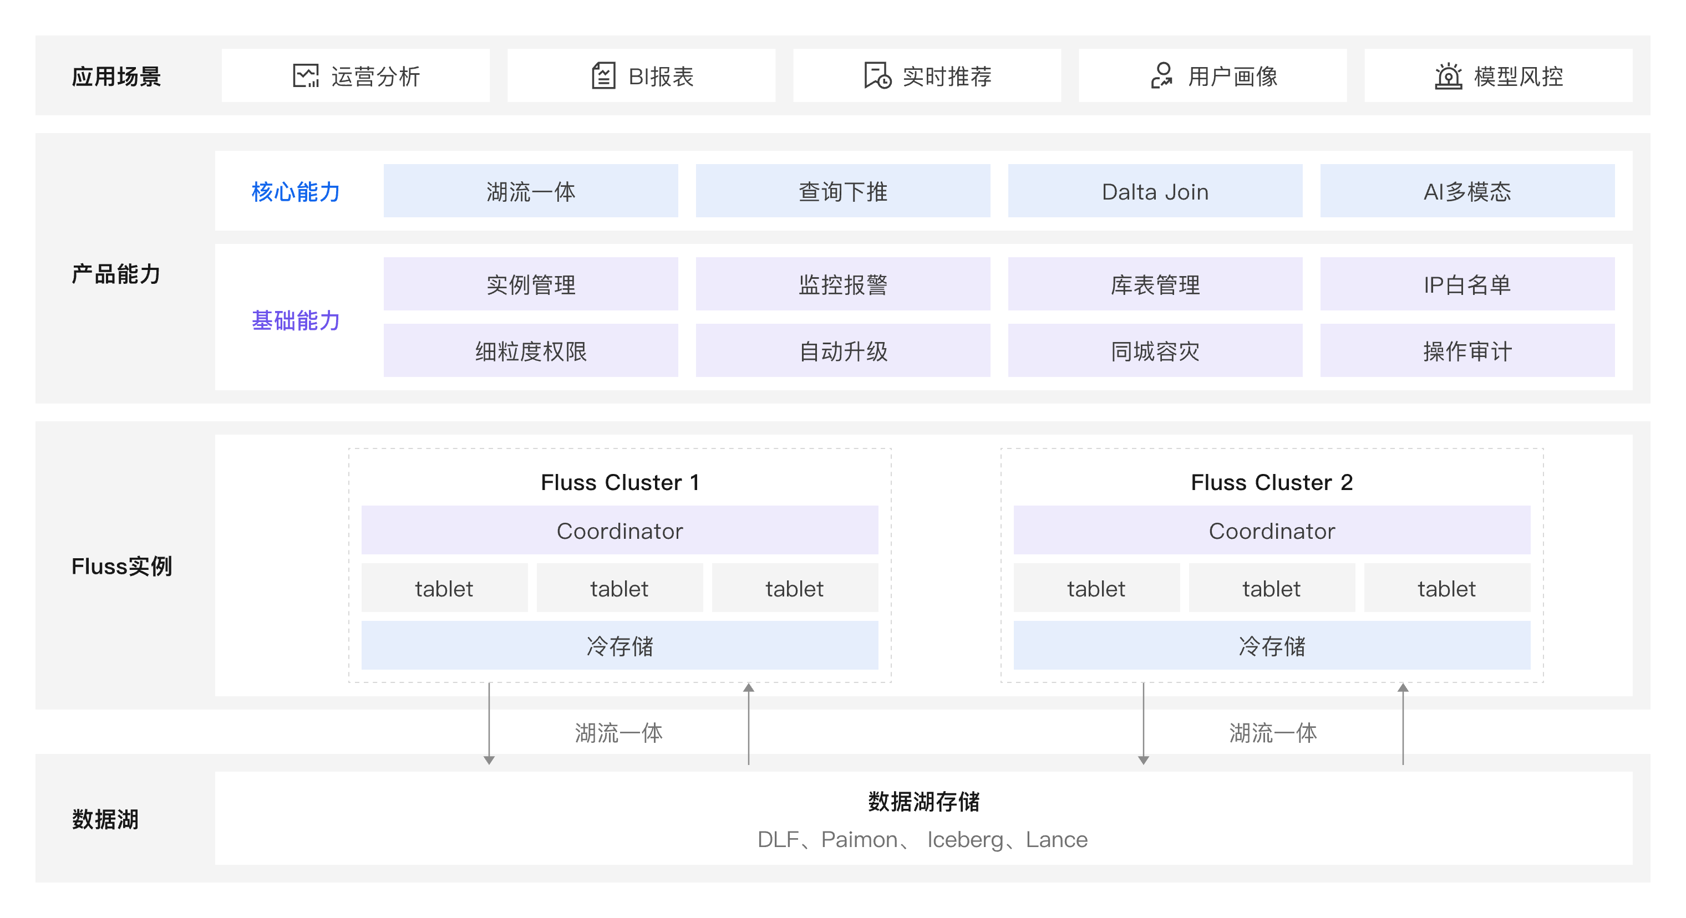Click the 数据湖存储 title text
1686x918 pixels.
tap(923, 802)
